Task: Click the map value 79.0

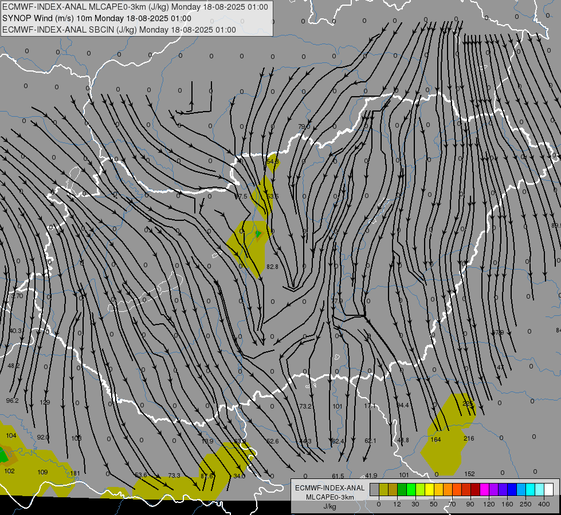Action: (304, 126)
